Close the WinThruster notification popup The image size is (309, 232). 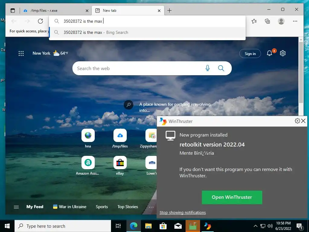(304, 121)
